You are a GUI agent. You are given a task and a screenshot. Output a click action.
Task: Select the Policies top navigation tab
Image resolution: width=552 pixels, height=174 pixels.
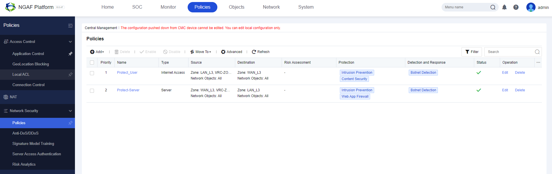(x=202, y=7)
